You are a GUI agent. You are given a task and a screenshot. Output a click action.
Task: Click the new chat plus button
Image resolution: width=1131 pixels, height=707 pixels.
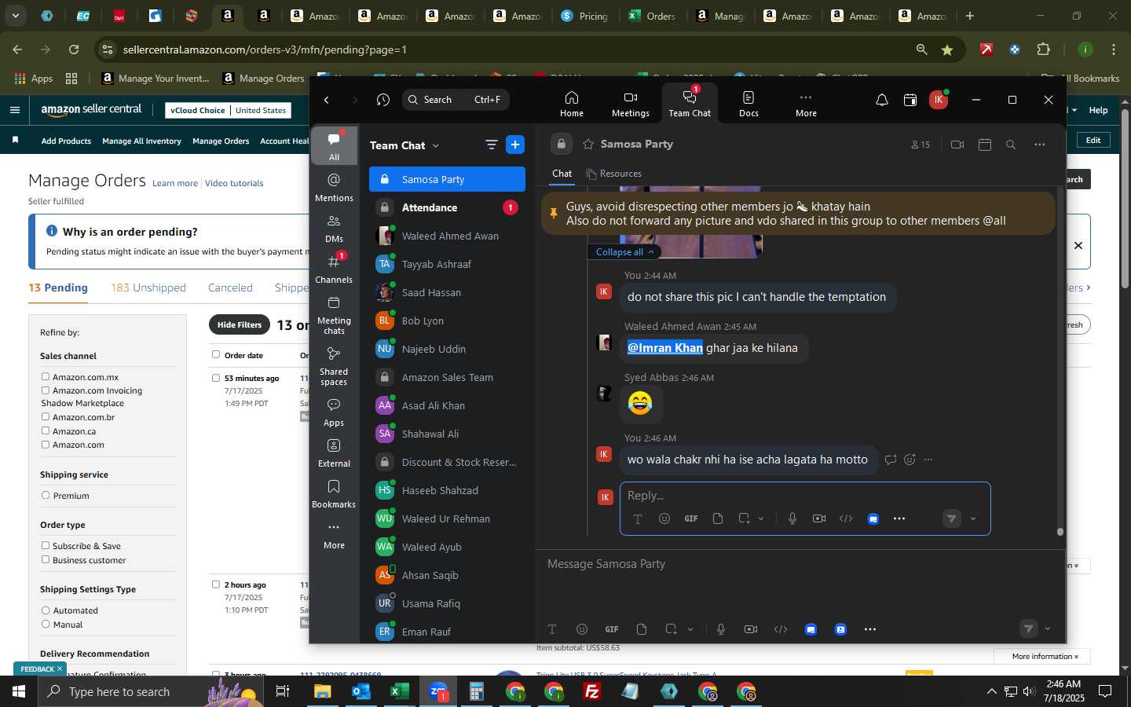(515, 145)
